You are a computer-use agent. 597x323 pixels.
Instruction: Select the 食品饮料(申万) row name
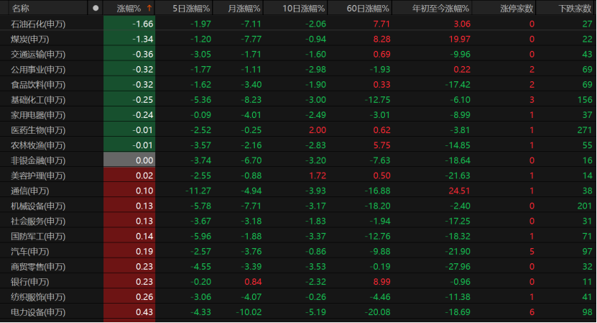[38, 85]
